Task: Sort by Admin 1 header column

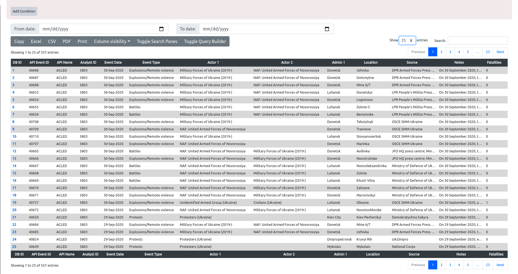Action: [x=338, y=62]
